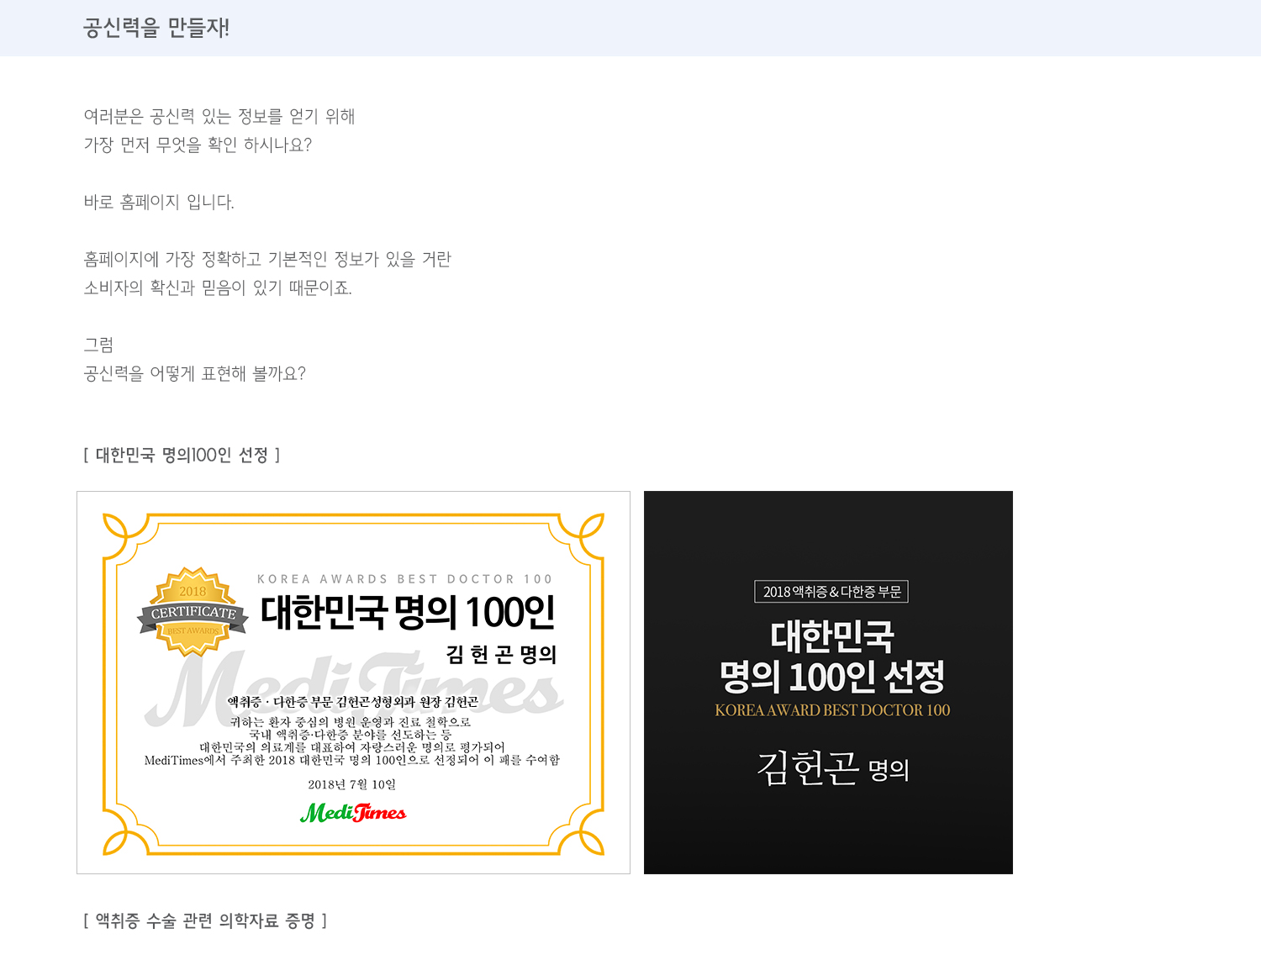The image size is (1261, 960).
Task: Click the 2018 액취증&다한증 부문 boxed label
Action: pos(831,592)
